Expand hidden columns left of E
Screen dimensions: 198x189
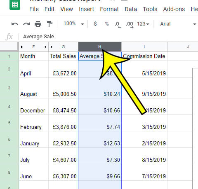pos(22,47)
